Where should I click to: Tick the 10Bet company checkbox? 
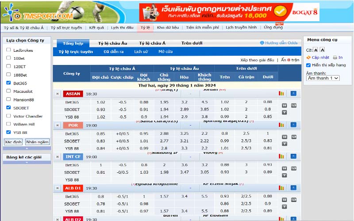point(8,58)
